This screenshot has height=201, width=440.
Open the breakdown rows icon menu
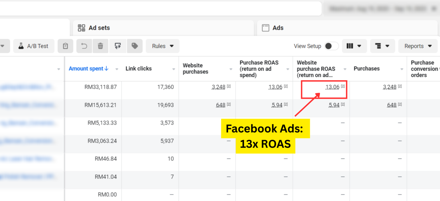point(382,46)
